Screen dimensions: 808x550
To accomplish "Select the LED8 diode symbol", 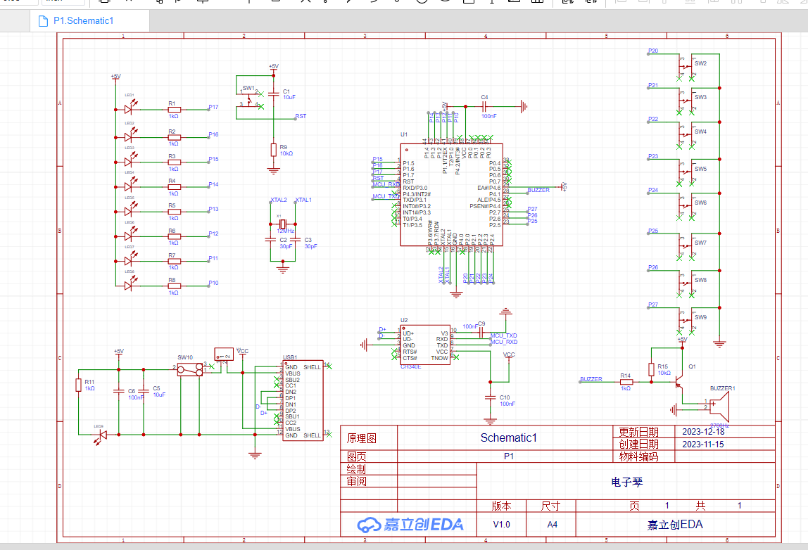I will click(x=131, y=285).
